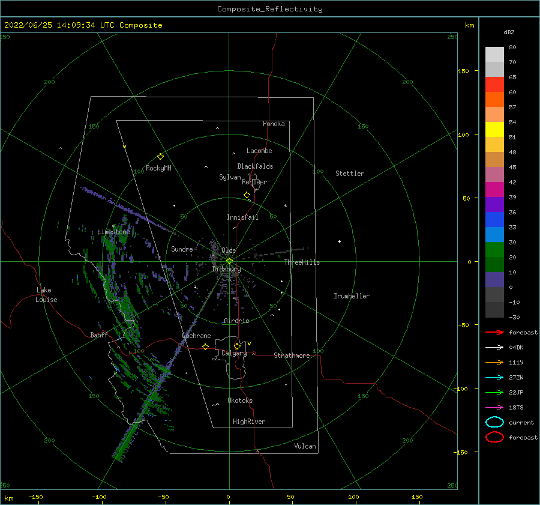Pick the magenta swatch between 42 and 39 dBZ
Image resolution: width=540 pixels, height=505 pixels.
(494, 190)
